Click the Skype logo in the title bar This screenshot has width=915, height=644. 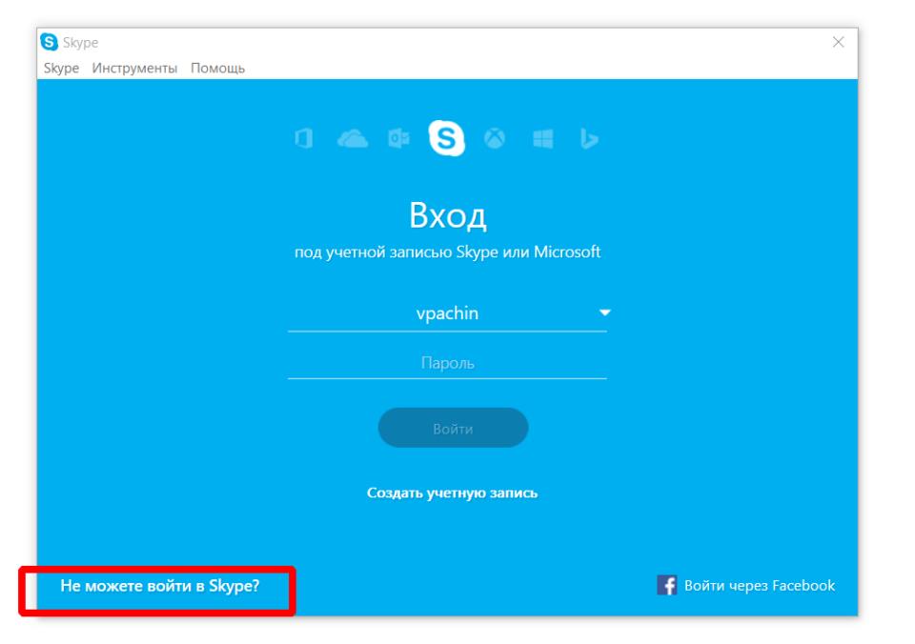tap(50, 42)
